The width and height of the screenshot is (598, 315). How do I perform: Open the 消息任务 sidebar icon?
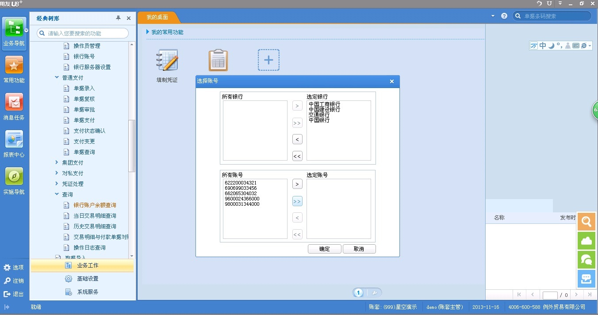click(x=14, y=103)
